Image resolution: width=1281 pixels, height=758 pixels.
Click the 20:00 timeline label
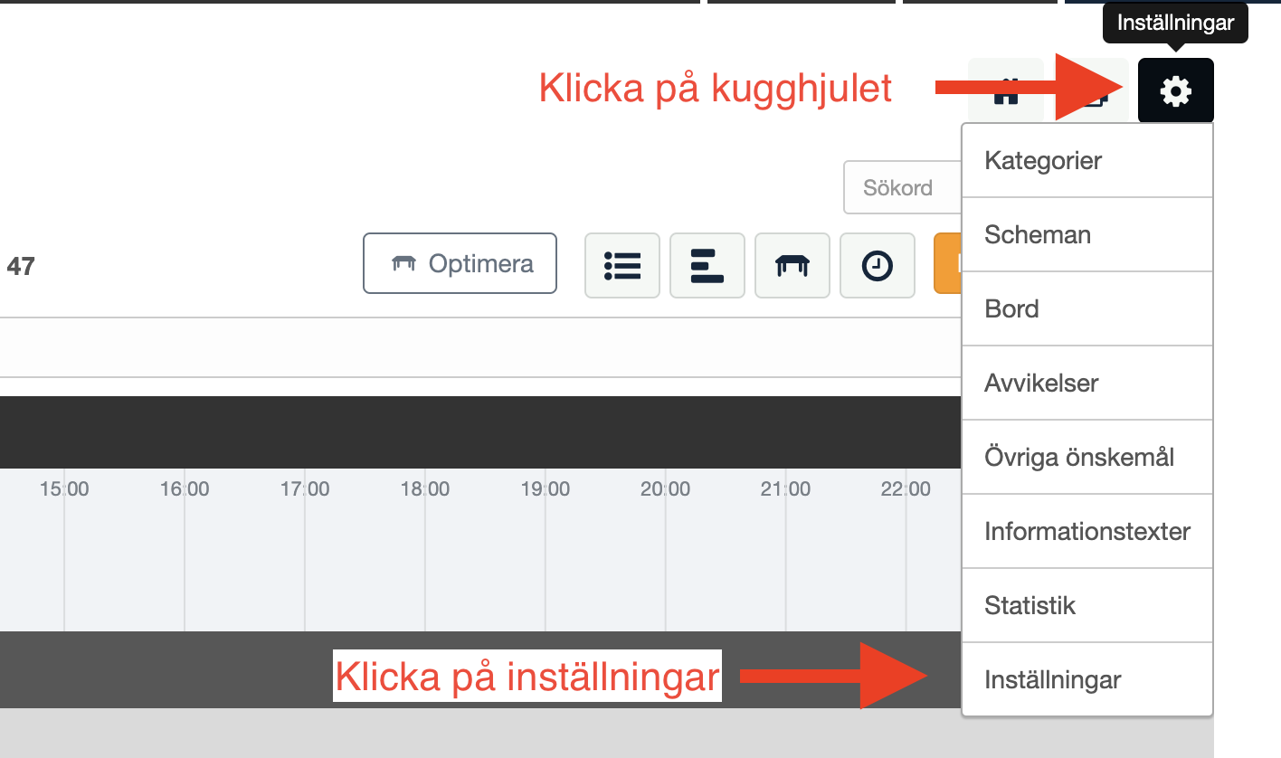click(x=666, y=489)
